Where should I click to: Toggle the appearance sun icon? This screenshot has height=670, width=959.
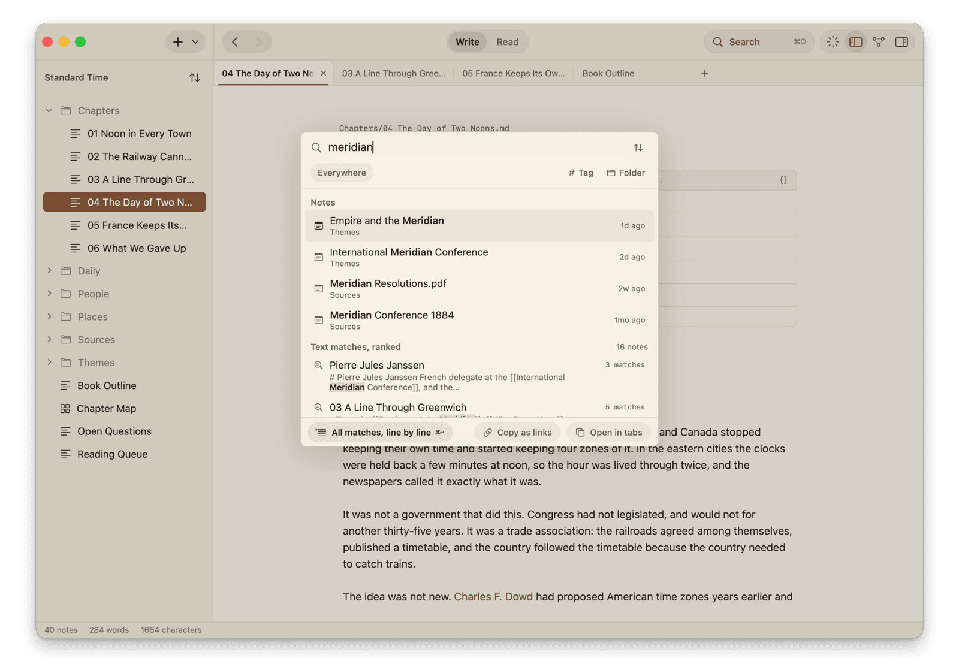[833, 42]
